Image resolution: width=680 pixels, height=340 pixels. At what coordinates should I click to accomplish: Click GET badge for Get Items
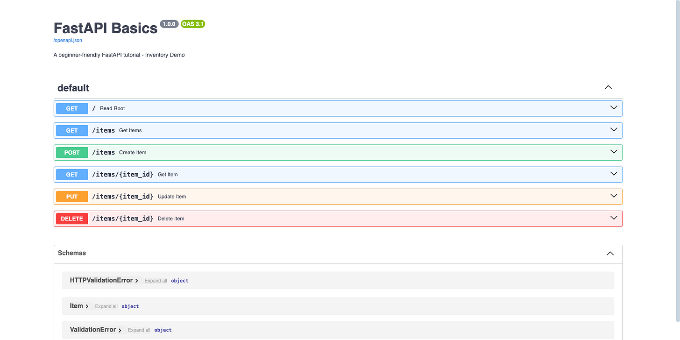[72, 130]
